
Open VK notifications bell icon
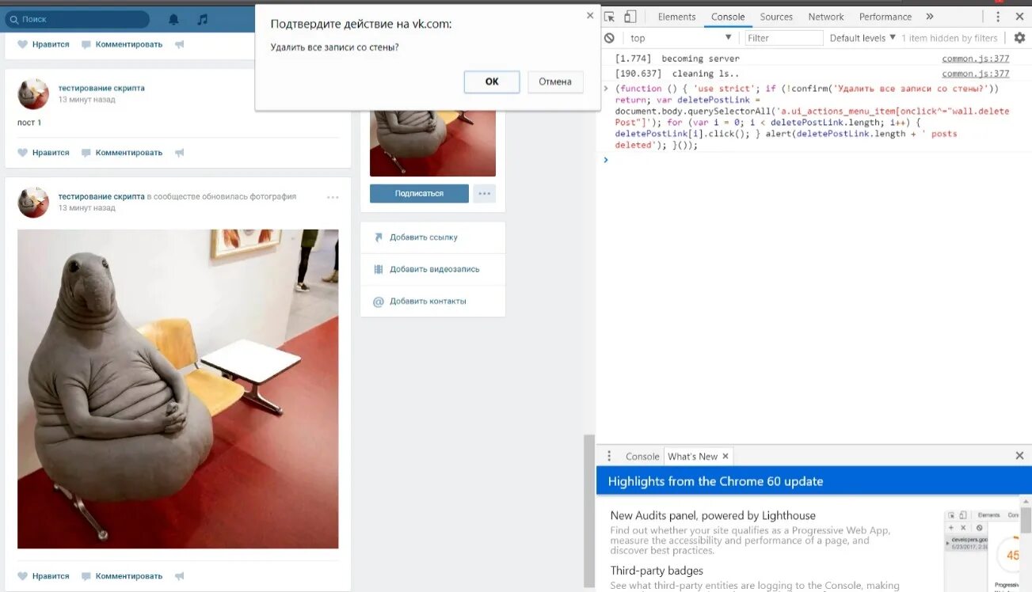pyautogui.click(x=173, y=19)
